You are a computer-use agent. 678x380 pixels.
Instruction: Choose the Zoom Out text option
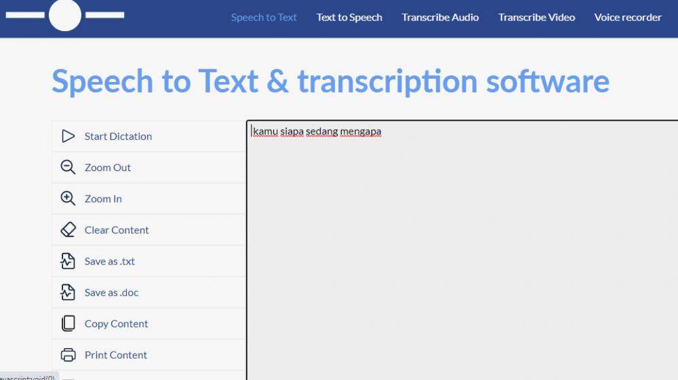[108, 168]
